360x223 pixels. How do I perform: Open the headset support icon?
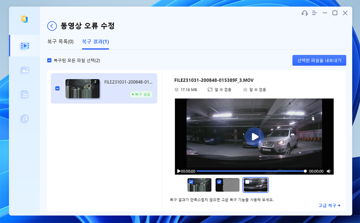coord(305,13)
